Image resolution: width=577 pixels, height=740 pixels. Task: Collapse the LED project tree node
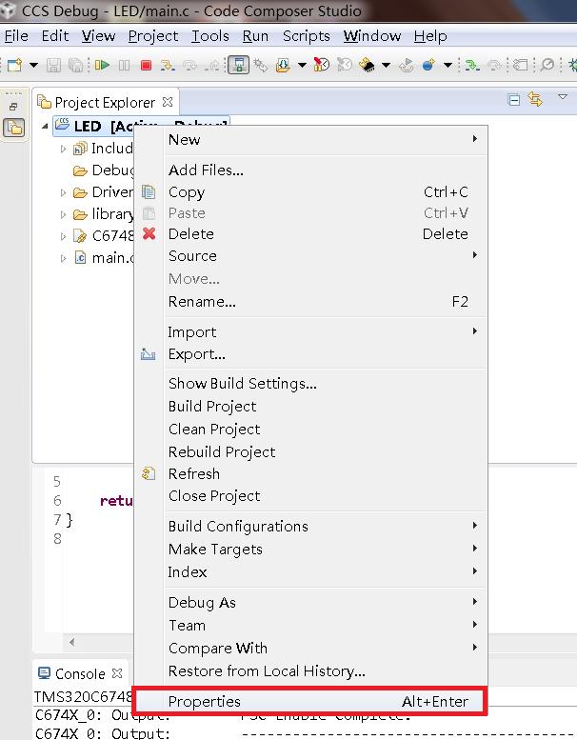pyautogui.click(x=45, y=126)
